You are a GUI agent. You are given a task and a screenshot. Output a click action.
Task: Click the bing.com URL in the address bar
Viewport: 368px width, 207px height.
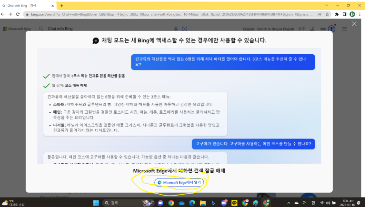click(x=172, y=14)
